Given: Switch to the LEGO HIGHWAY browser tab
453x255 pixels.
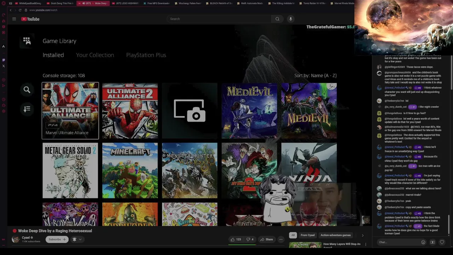Looking at the screenshot, I should (125, 3).
